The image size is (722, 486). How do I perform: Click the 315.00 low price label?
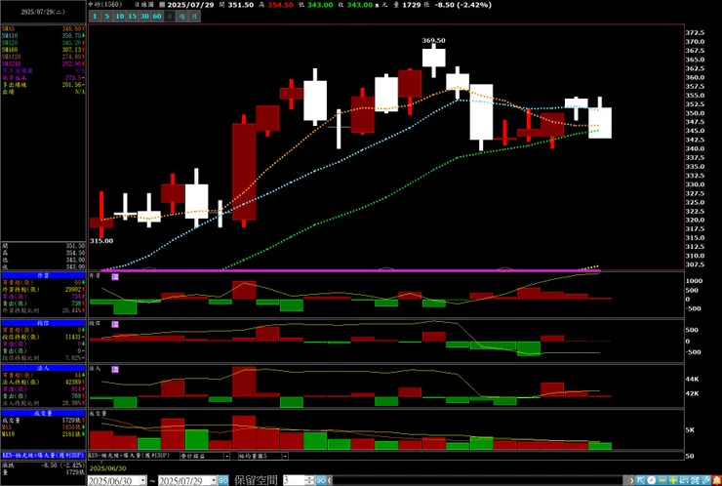click(x=101, y=241)
